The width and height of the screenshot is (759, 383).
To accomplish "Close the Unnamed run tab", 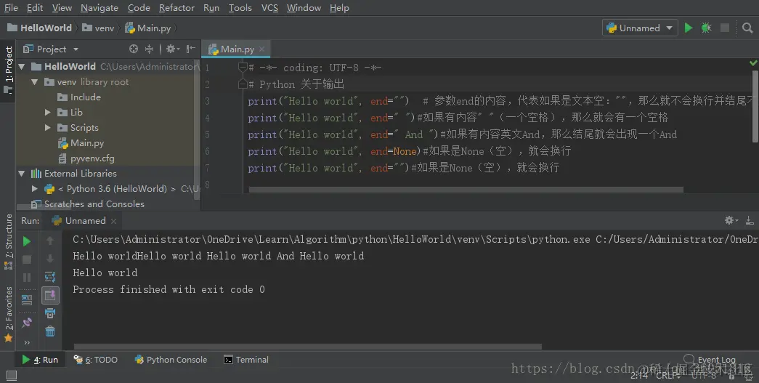I will click(x=114, y=221).
